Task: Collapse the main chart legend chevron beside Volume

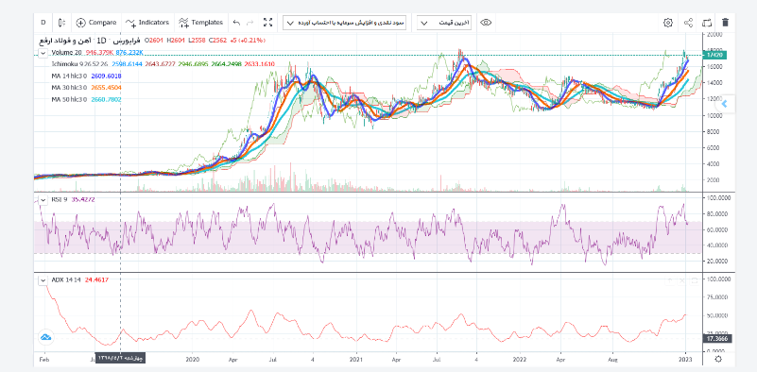Action: (43, 53)
